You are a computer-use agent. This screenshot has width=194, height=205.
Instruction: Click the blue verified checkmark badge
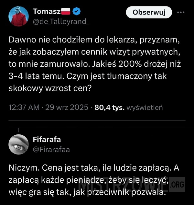pyautogui.click(x=76, y=12)
